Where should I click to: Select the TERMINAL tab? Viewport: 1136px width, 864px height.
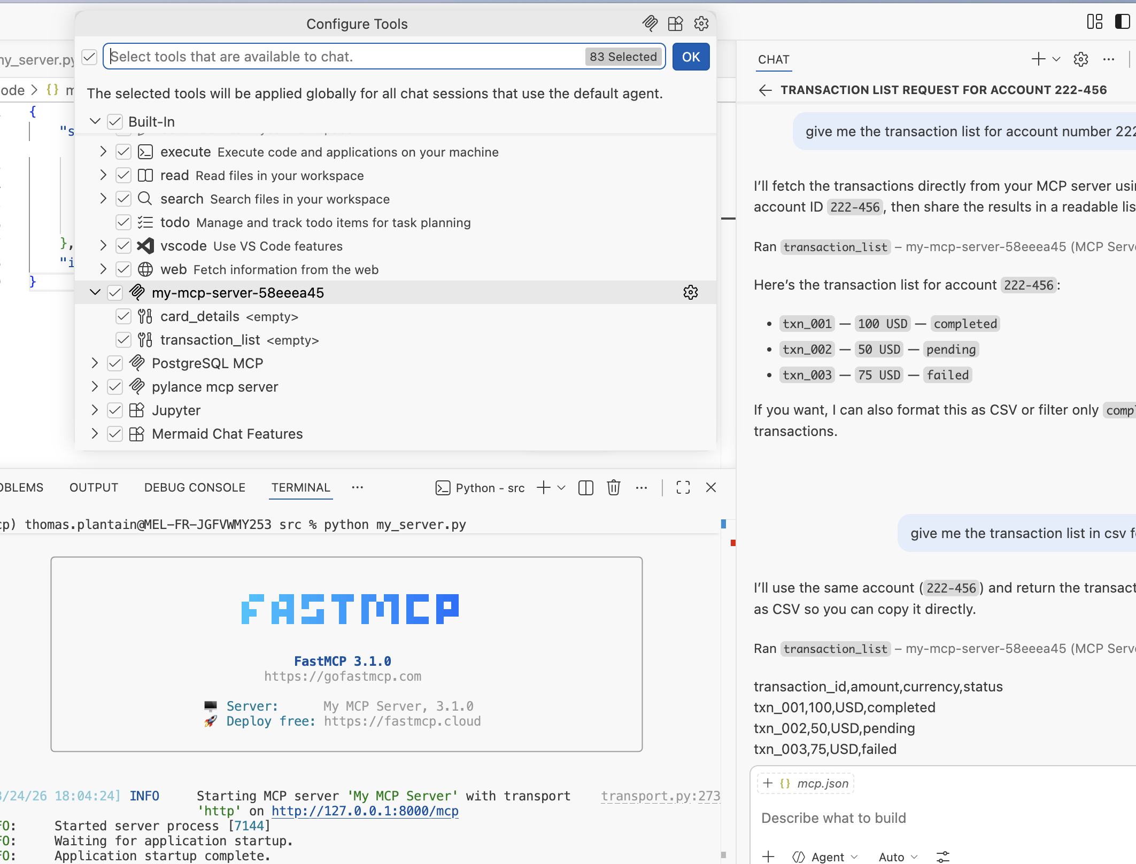coord(301,487)
